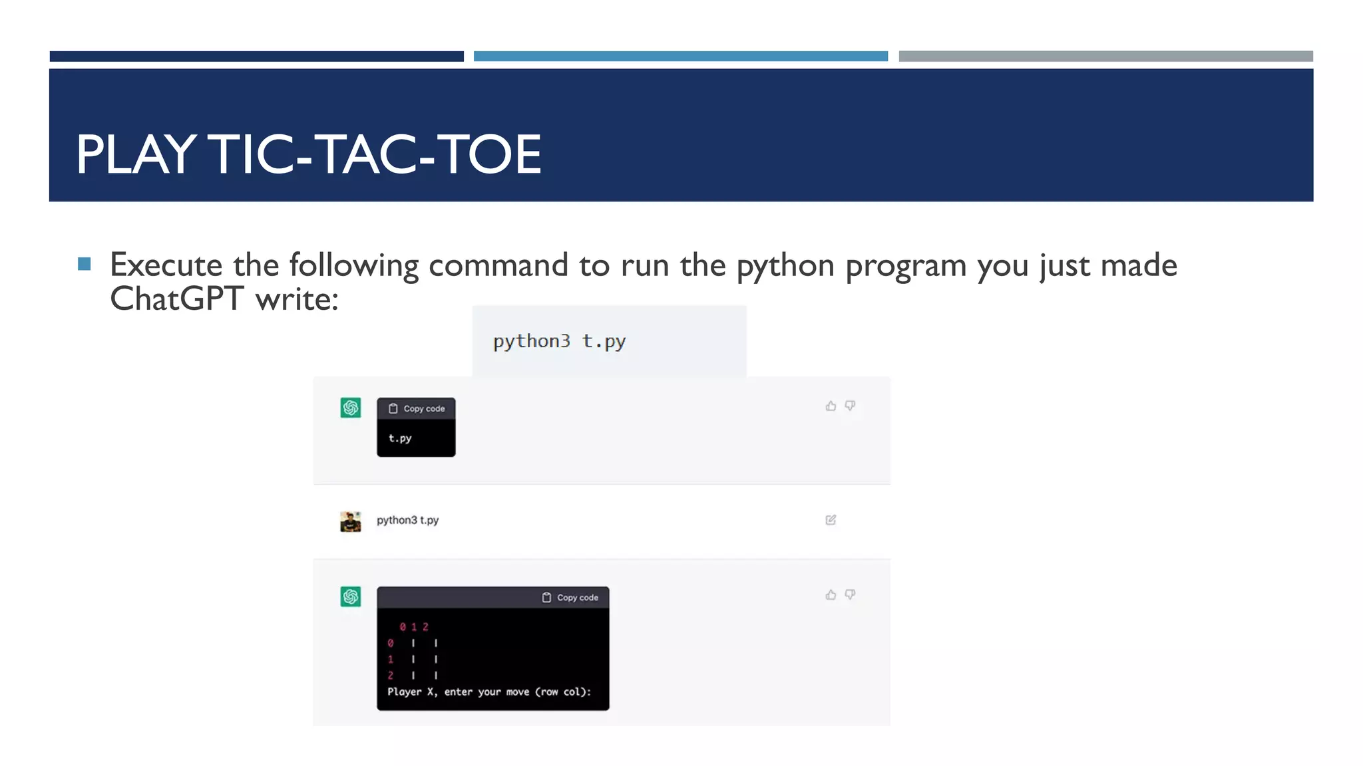This screenshot has height=766, width=1363.
Task: Click thumbs up on the t.py response
Action: pyautogui.click(x=831, y=406)
